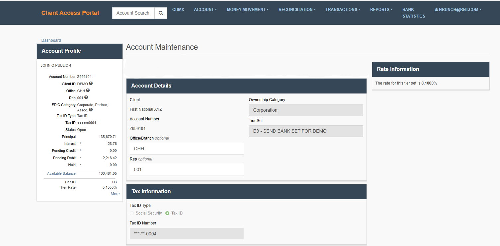500x246 pixels.
Task: Expand the TRANSACTIONS menu
Action: pyautogui.click(x=343, y=10)
